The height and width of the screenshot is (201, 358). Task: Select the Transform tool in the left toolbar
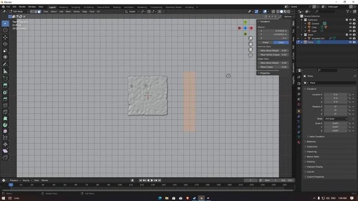(5, 57)
